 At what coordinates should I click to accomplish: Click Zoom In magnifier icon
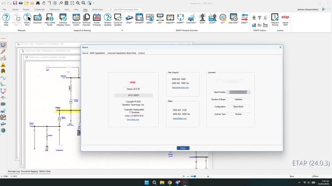click(78, 3)
